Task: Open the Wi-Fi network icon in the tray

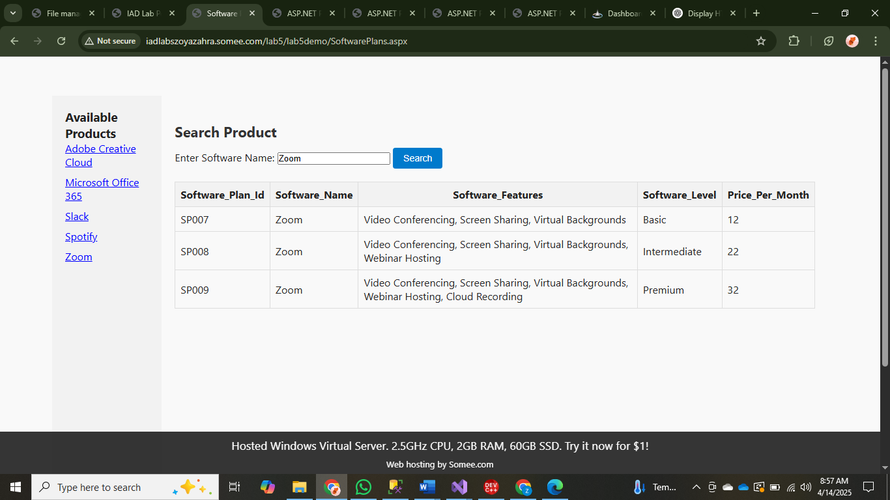Action: [x=791, y=487]
